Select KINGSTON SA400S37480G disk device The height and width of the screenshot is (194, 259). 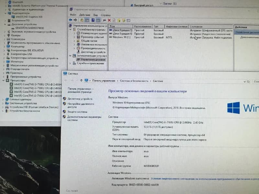click(30, 28)
